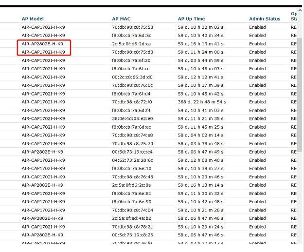Click AP model in row 00:5d:73:19:ce:e4
This screenshot has width=304, height=252.
[x=42, y=152]
